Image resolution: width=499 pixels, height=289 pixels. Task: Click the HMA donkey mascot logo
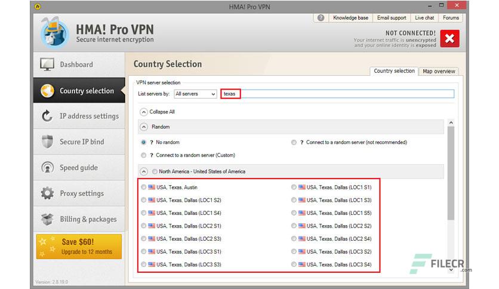tap(55, 33)
